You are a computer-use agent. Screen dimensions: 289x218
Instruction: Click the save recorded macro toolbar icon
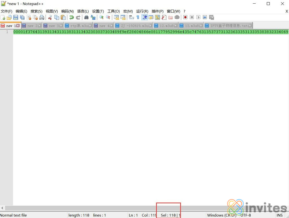tap(211, 17)
